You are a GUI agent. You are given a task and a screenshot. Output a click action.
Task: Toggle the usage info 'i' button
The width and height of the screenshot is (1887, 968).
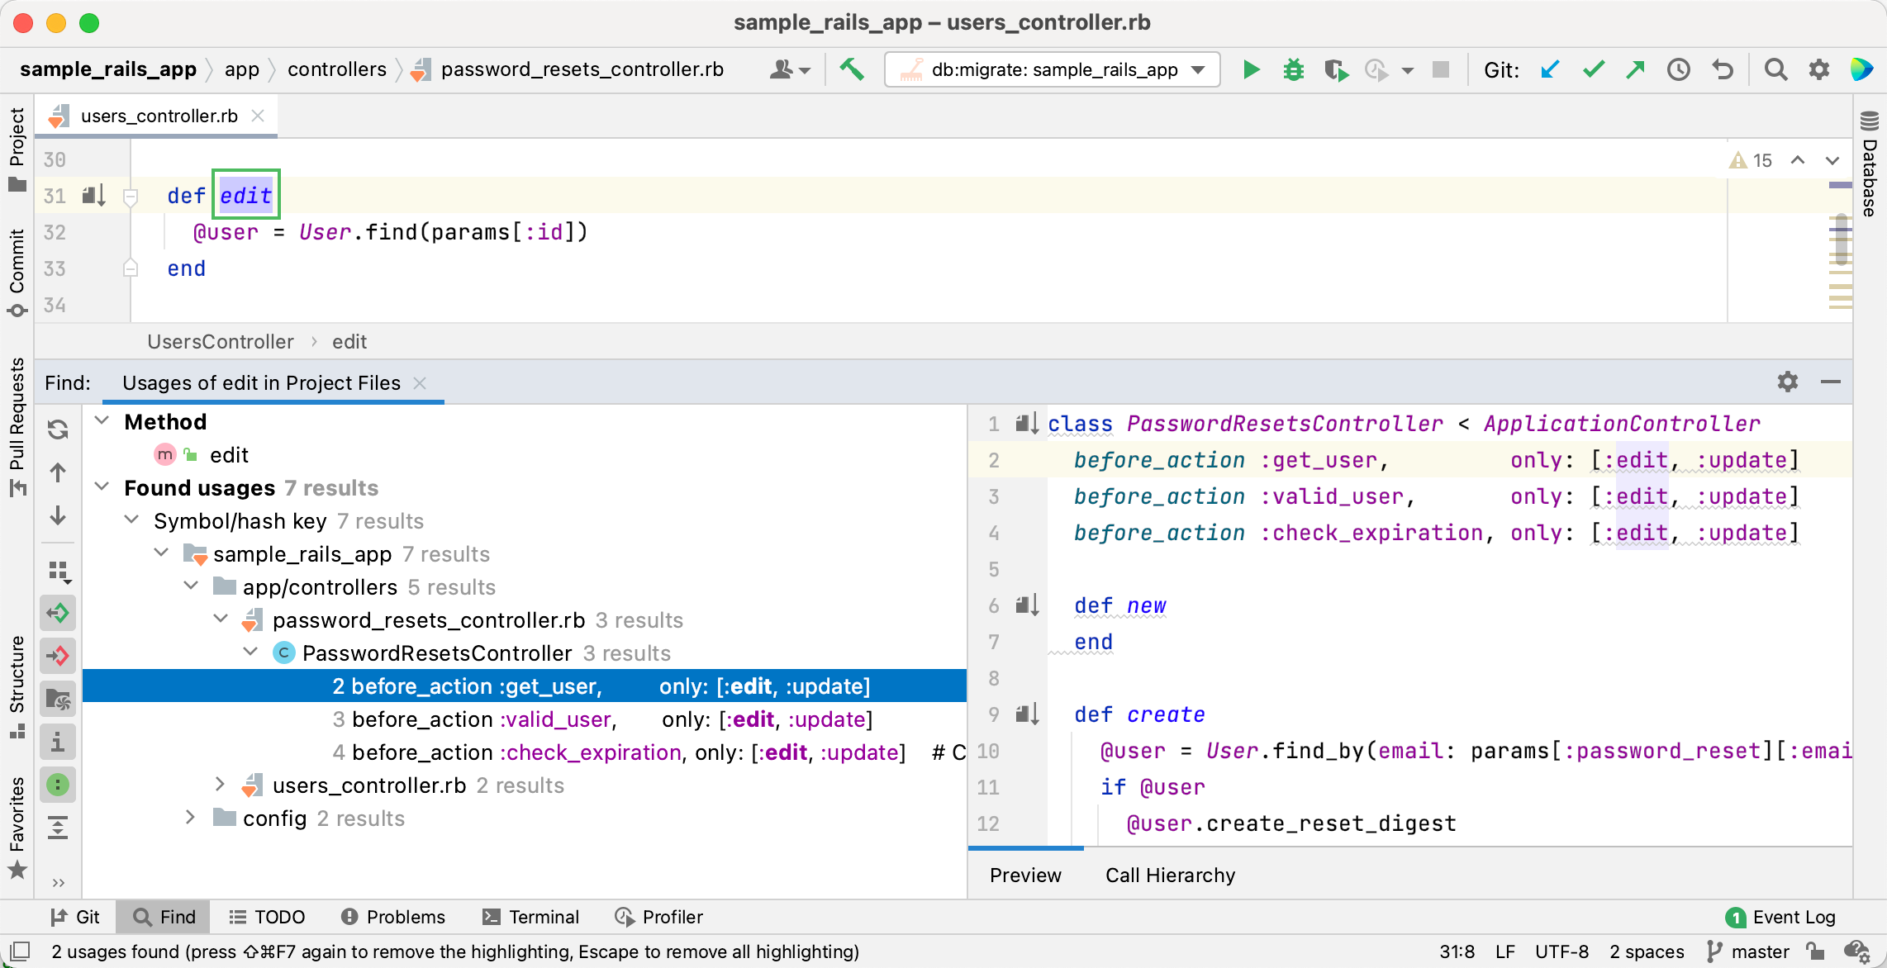[58, 742]
